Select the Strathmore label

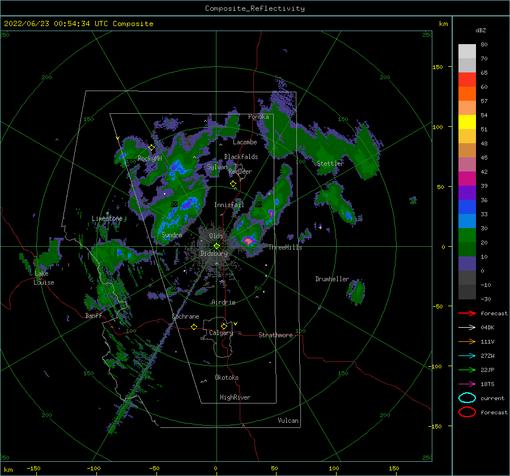click(275, 335)
